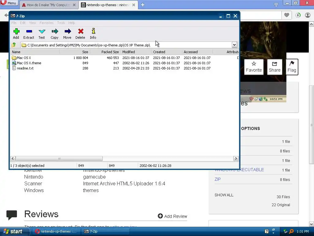Expand the address path dropdown
This screenshot has width=314, height=236.
(234, 45)
